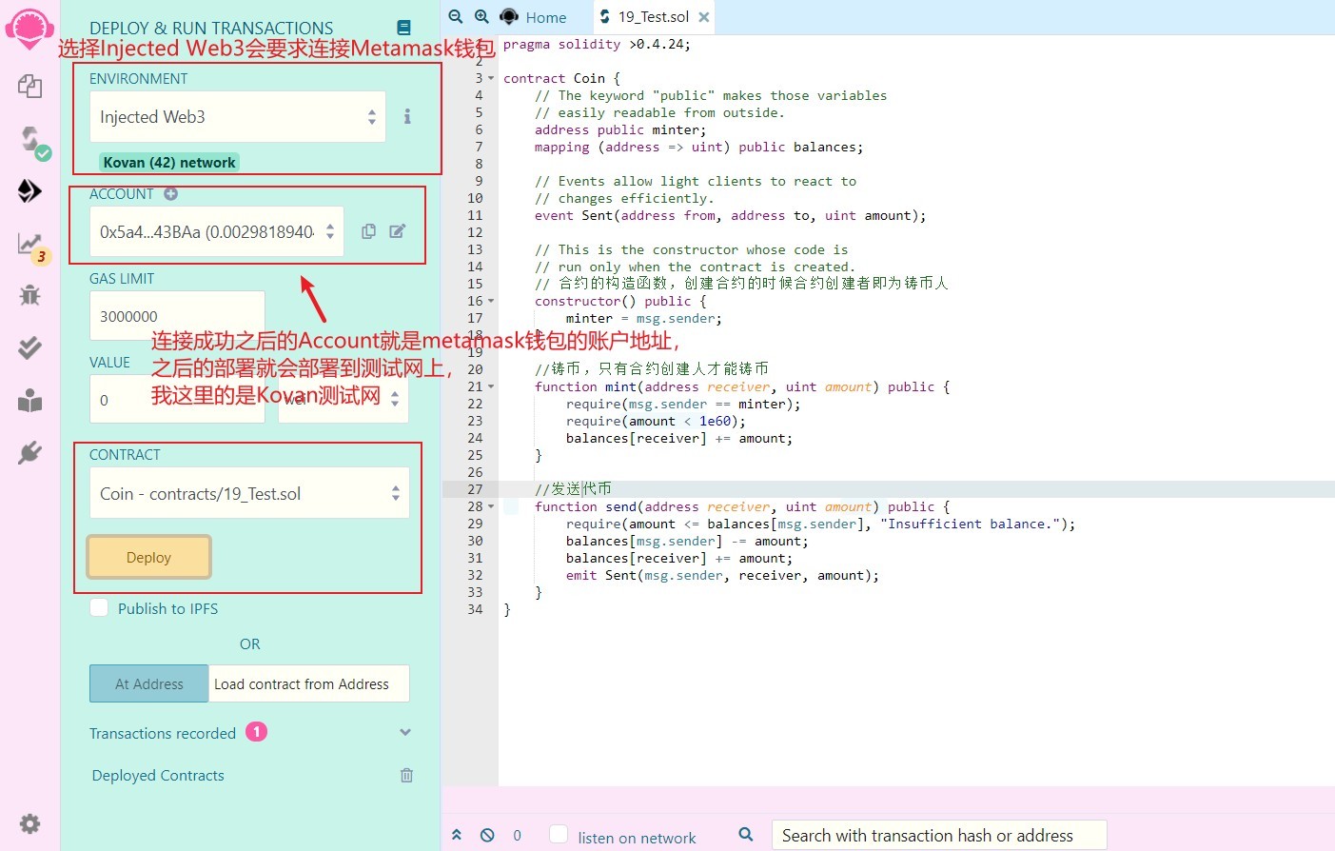Click the emit Sent code line
Image resolution: width=1335 pixels, height=851 pixels.
(722, 575)
